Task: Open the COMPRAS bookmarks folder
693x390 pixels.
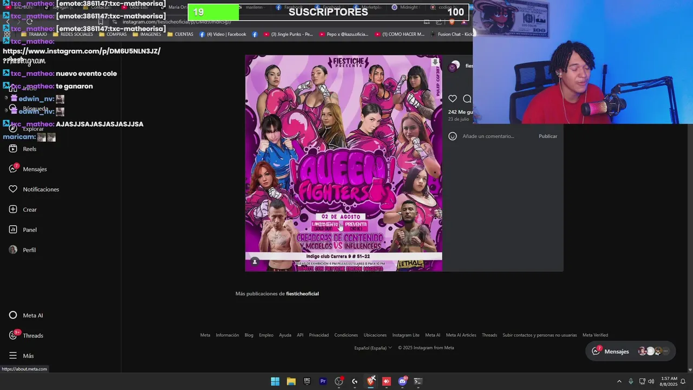Action: pos(112,34)
